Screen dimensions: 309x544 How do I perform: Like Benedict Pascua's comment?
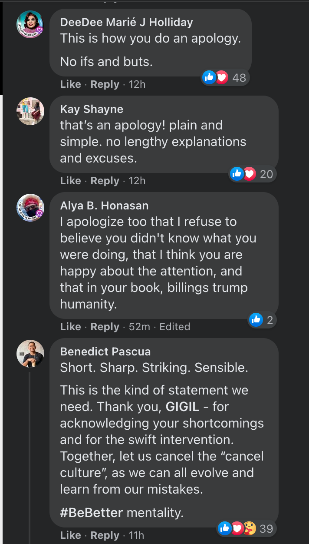(x=70, y=535)
